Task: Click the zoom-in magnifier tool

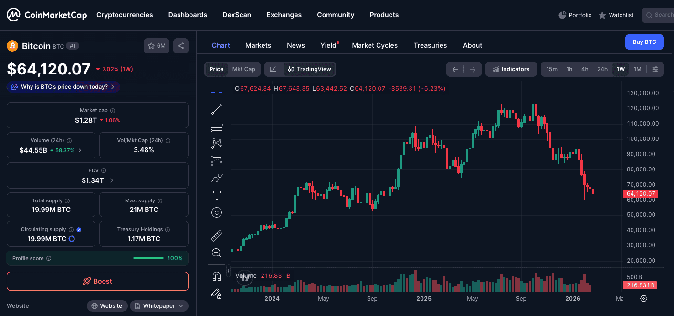Action: coord(217,253)
